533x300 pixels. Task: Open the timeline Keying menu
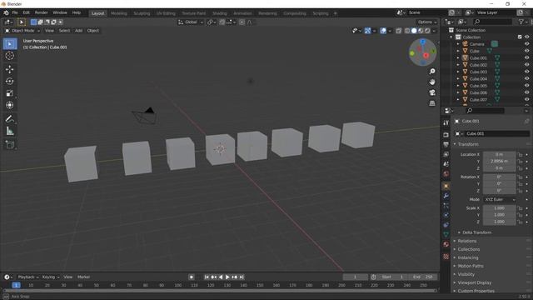click(x=50, y=277)
